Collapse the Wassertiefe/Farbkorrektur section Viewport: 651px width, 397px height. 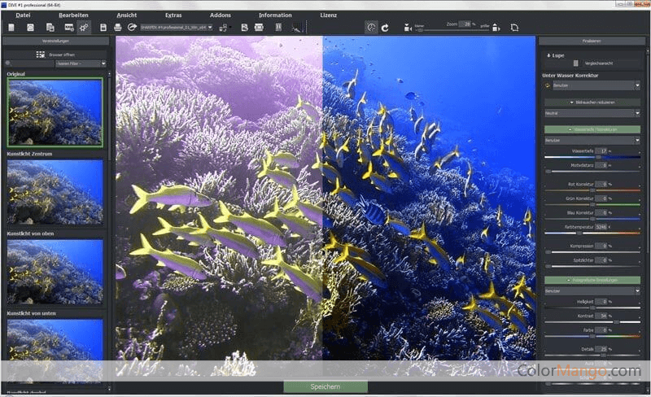point(592,129)
